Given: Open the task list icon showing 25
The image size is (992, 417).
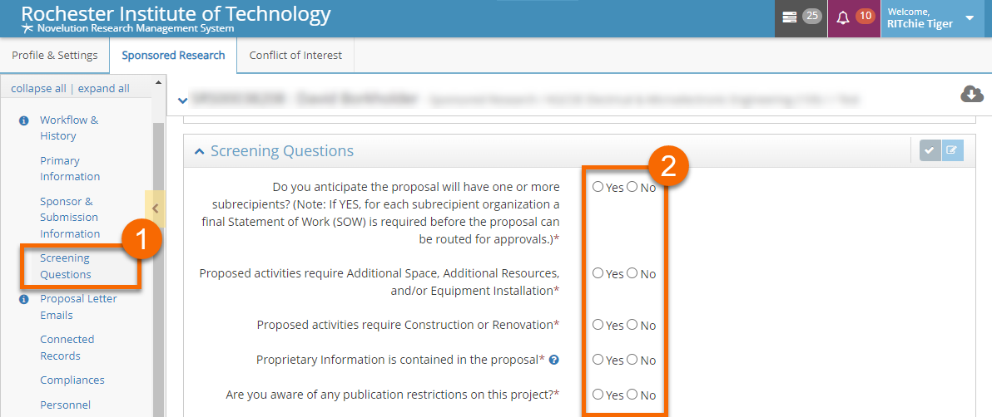Looking at the screenshot, I should click(x=790, y=17).
